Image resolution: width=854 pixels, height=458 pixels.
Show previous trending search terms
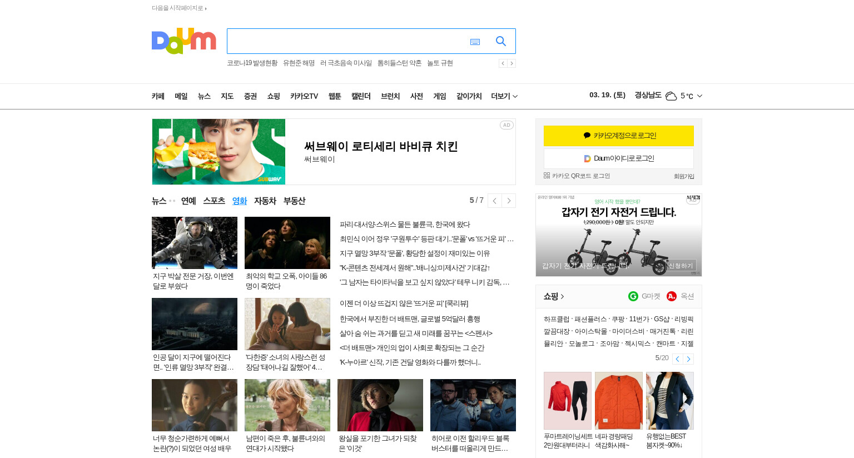503,63
